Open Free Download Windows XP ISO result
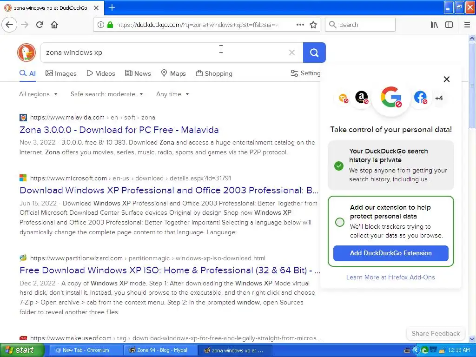This screenshot has height=357, width=476. point(170,270)
